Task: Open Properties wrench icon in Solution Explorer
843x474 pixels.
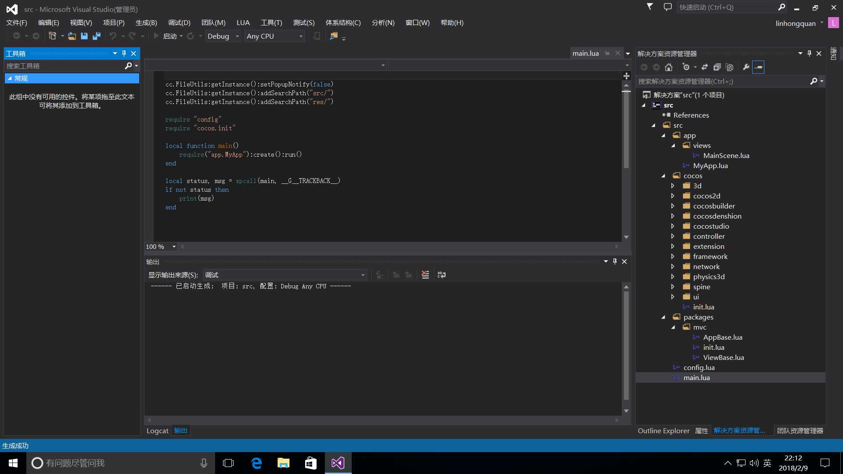Action: pos(746,67)
